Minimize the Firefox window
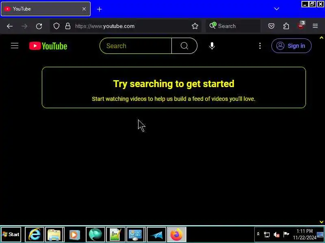 (304, 4)
